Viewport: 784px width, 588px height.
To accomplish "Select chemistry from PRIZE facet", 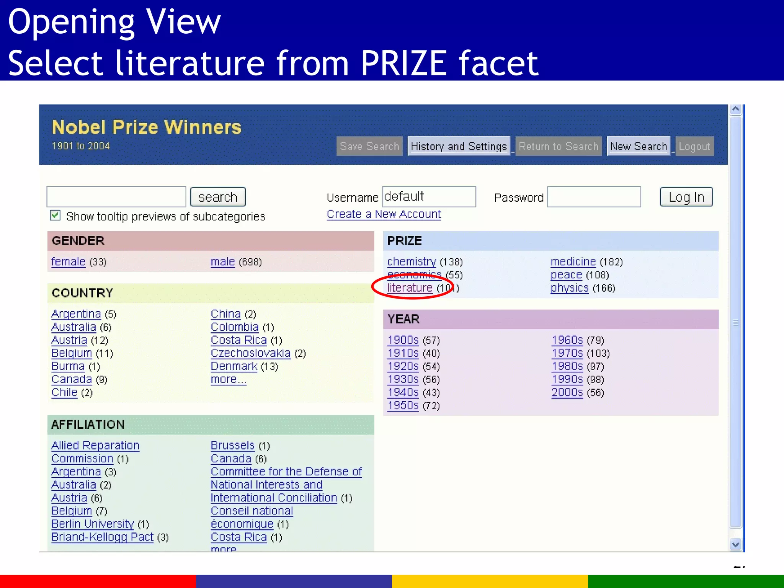I will tap(412, 261).
